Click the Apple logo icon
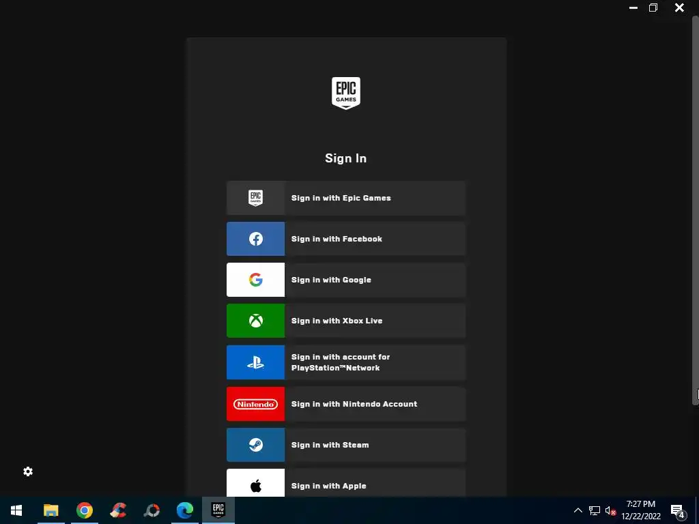 [x=255, y=486]
